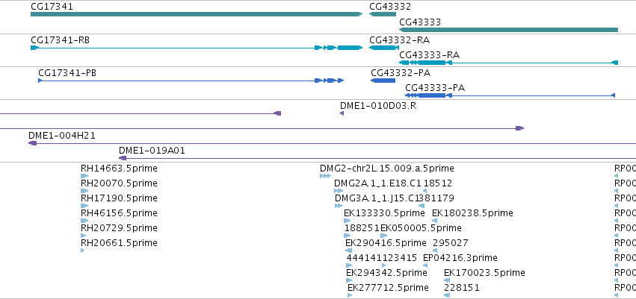The image size is (636, 299).
Task: Select the CG43333-RA transcript label
Action: coord(430,55)
